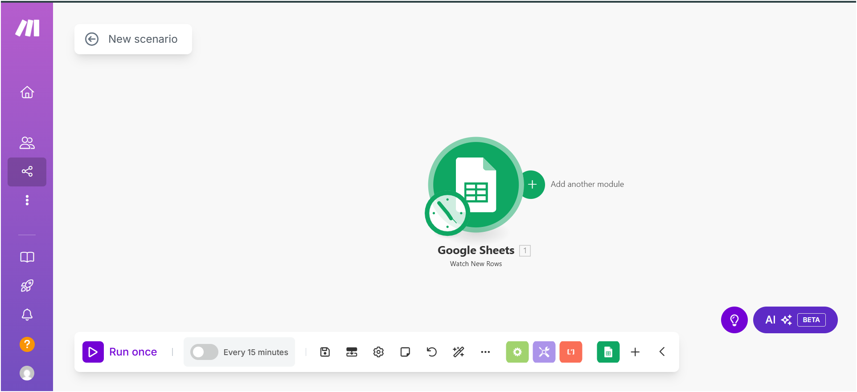Click the Google Sheets module name label

(476, 251)
